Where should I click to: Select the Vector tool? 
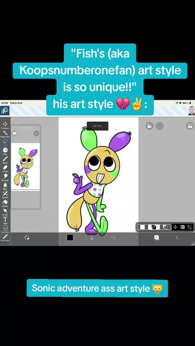(5, 212)
